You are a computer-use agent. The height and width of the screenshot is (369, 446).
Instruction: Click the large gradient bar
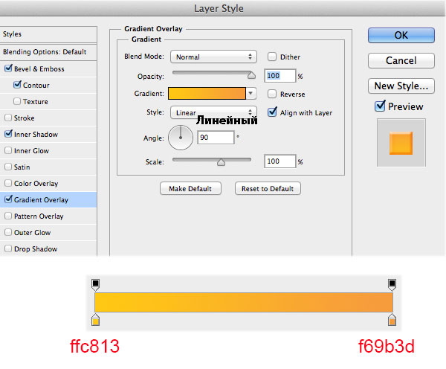pos(244,302)
